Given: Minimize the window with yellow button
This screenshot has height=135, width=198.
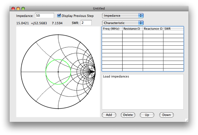Looking at the screenshot, I should (x=18, y=9).
